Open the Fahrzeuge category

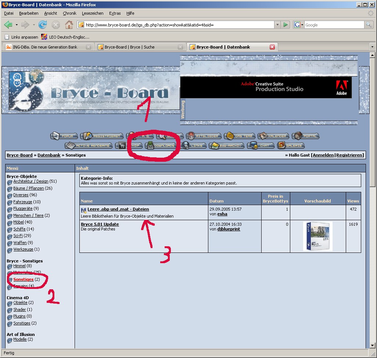[x=23, y=202]
